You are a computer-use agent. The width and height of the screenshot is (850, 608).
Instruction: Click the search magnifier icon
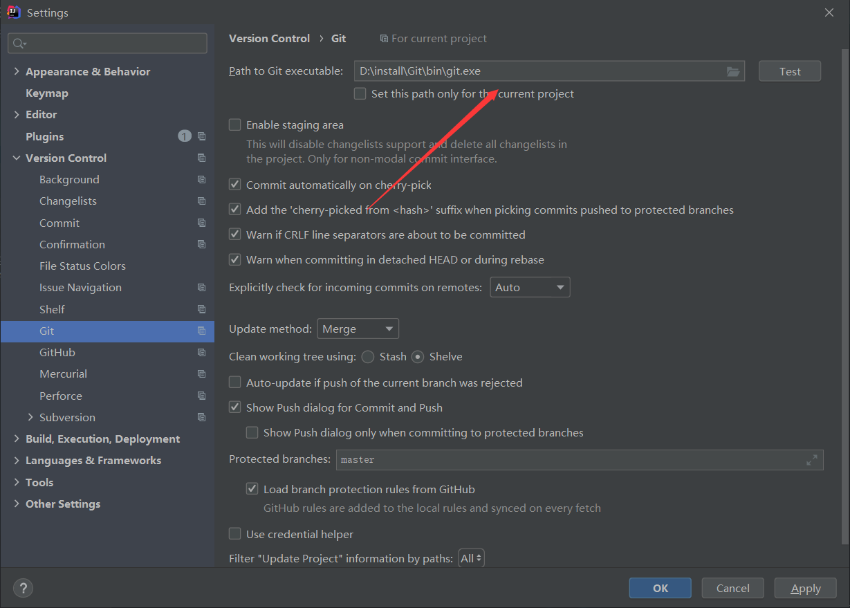pos(19,44)
